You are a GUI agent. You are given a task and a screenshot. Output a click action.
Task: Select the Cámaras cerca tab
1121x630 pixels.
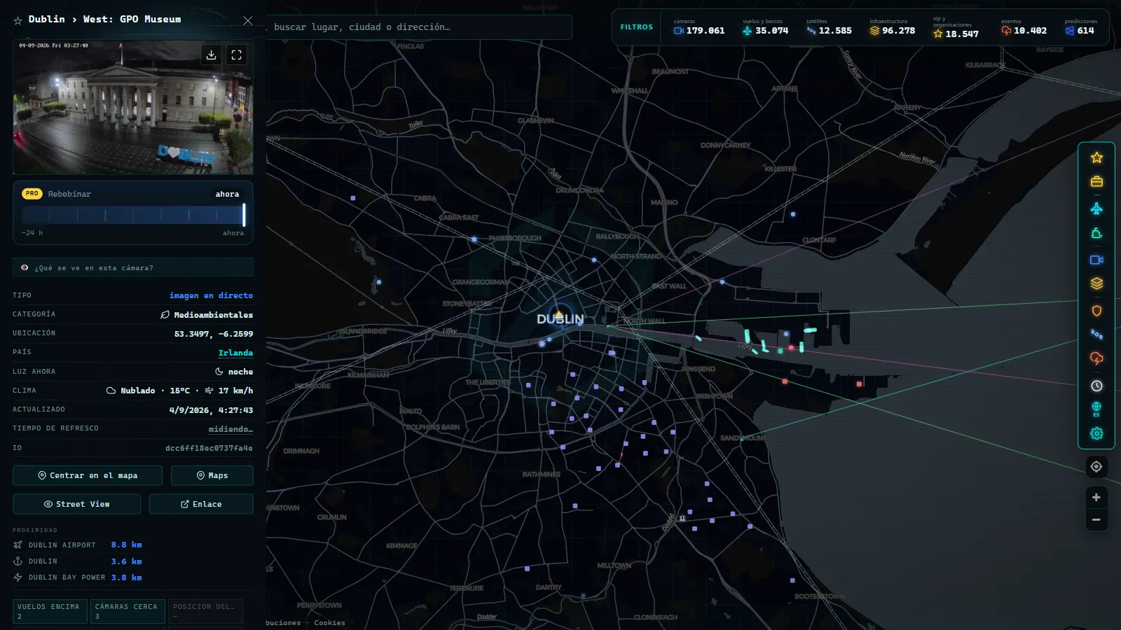(x=128, y=611)
